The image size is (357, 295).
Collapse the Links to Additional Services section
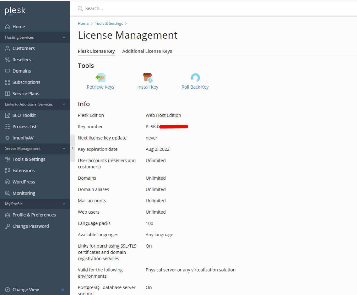coord(64,104)
